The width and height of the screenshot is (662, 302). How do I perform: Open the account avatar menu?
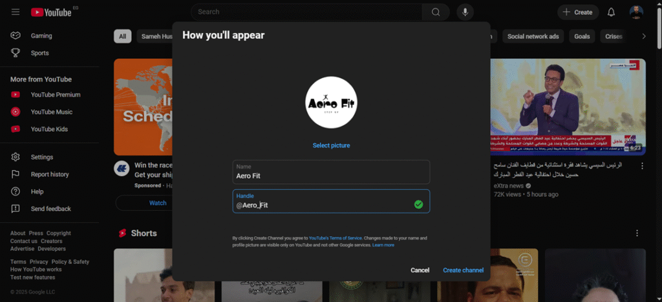tap(636, 12)
